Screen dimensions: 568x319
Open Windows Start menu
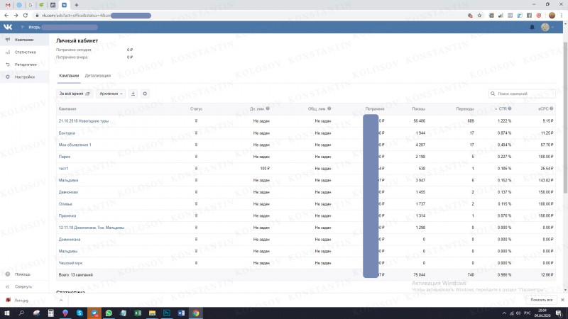7,313
